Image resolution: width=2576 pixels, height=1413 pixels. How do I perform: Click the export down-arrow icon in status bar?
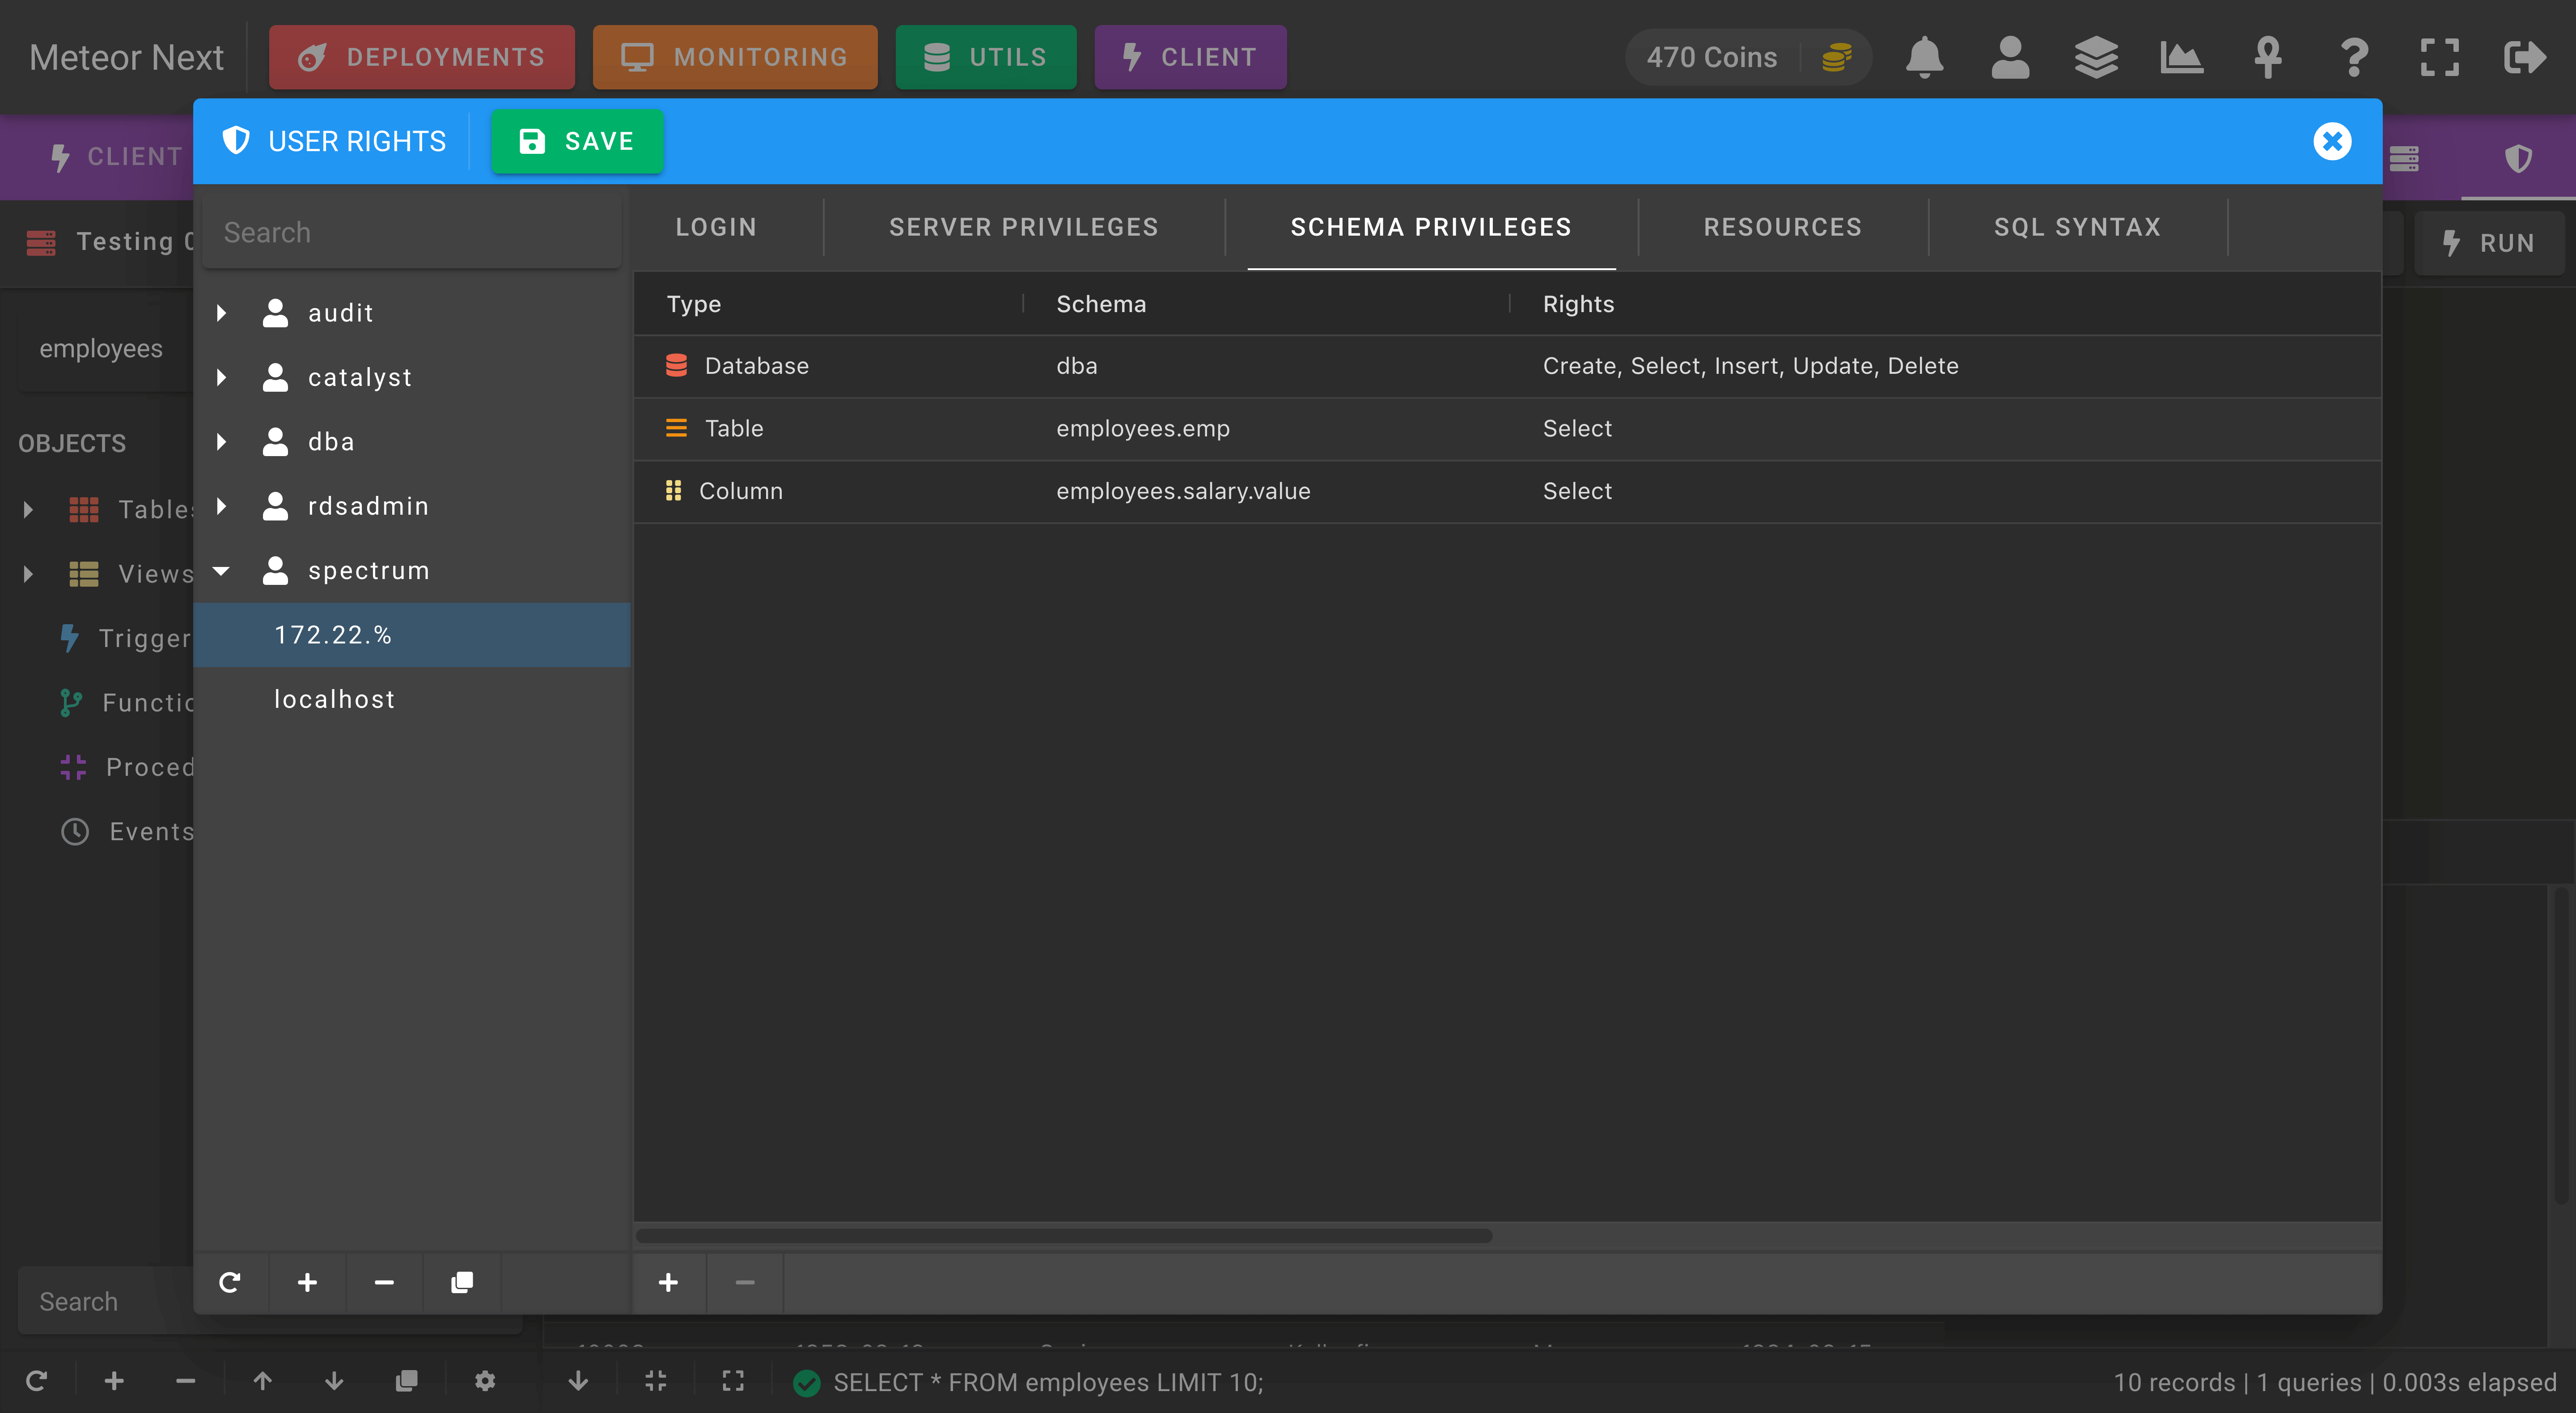tap(578, 1381)
